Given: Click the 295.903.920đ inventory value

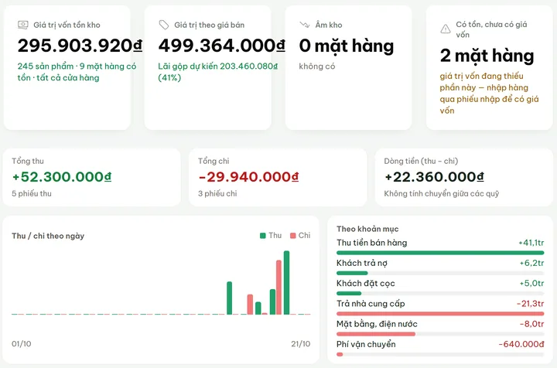Looking at the screenshot, I should pyautogui.click(x=80, y=46).
